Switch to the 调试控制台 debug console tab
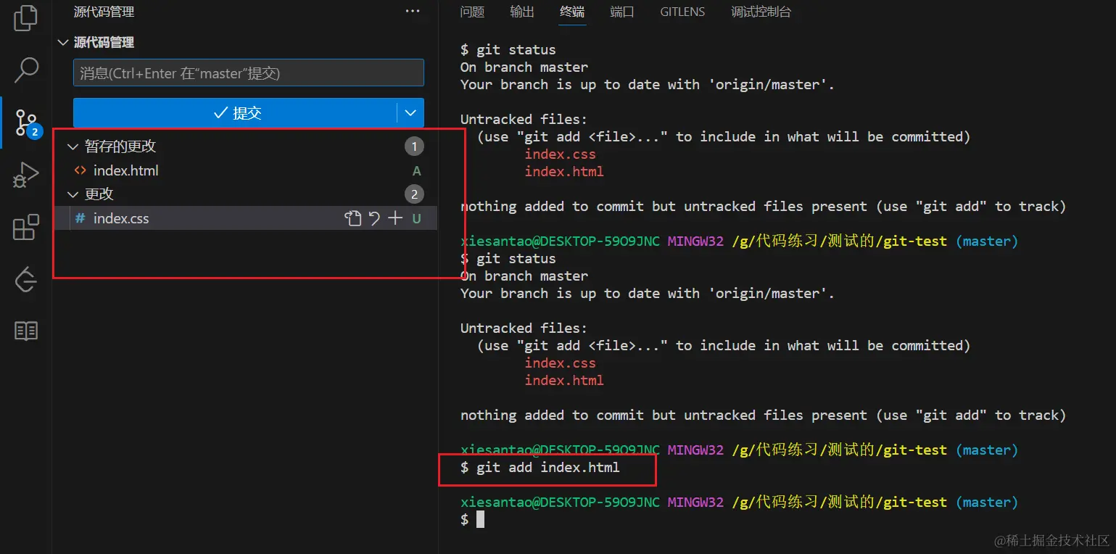 [x=761, y=12]
